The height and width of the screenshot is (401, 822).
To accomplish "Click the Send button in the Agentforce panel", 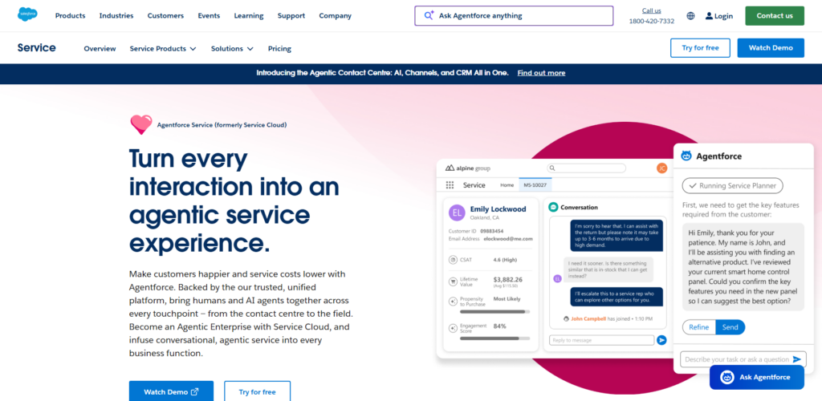I will tap(730, 327).
